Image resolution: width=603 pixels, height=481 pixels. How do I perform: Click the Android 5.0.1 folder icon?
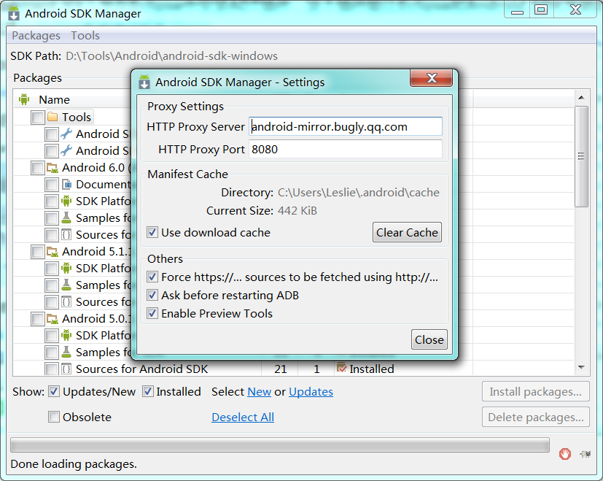[x=52, y=318]
